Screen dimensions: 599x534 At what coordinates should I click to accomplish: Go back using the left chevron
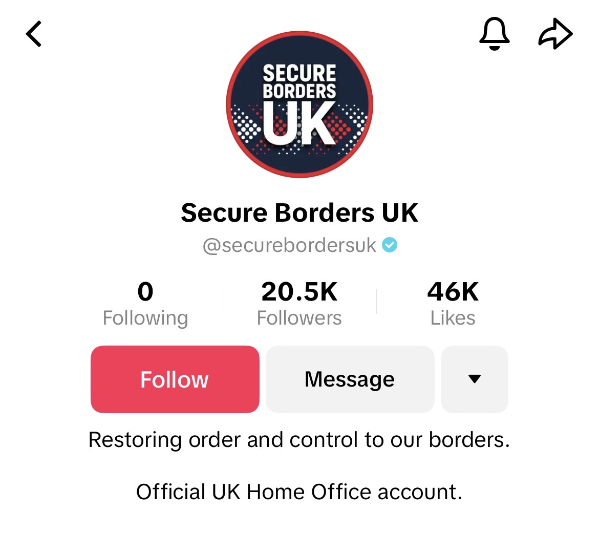[34, 34]
